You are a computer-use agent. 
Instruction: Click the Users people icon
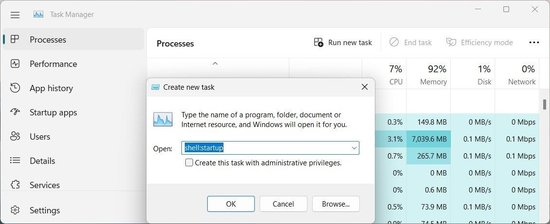click(x=15, y=136)
